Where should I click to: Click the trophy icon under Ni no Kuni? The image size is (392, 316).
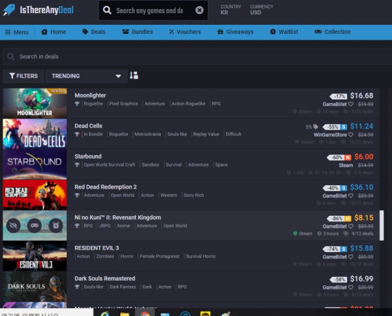(77, 226)
